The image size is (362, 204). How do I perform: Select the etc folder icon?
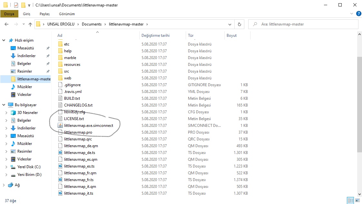60,44
